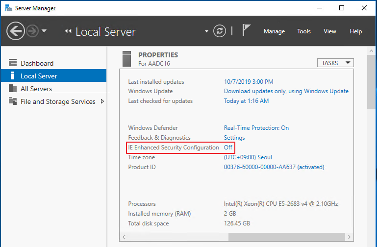Click the forward navigation arrow
The height and width of the screenshot is (247, 377).
(32, 31)
